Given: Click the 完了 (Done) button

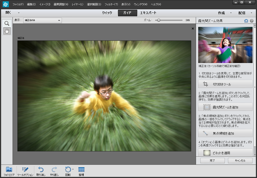Looking at the screenshot, I should click(x=212, y=160).
